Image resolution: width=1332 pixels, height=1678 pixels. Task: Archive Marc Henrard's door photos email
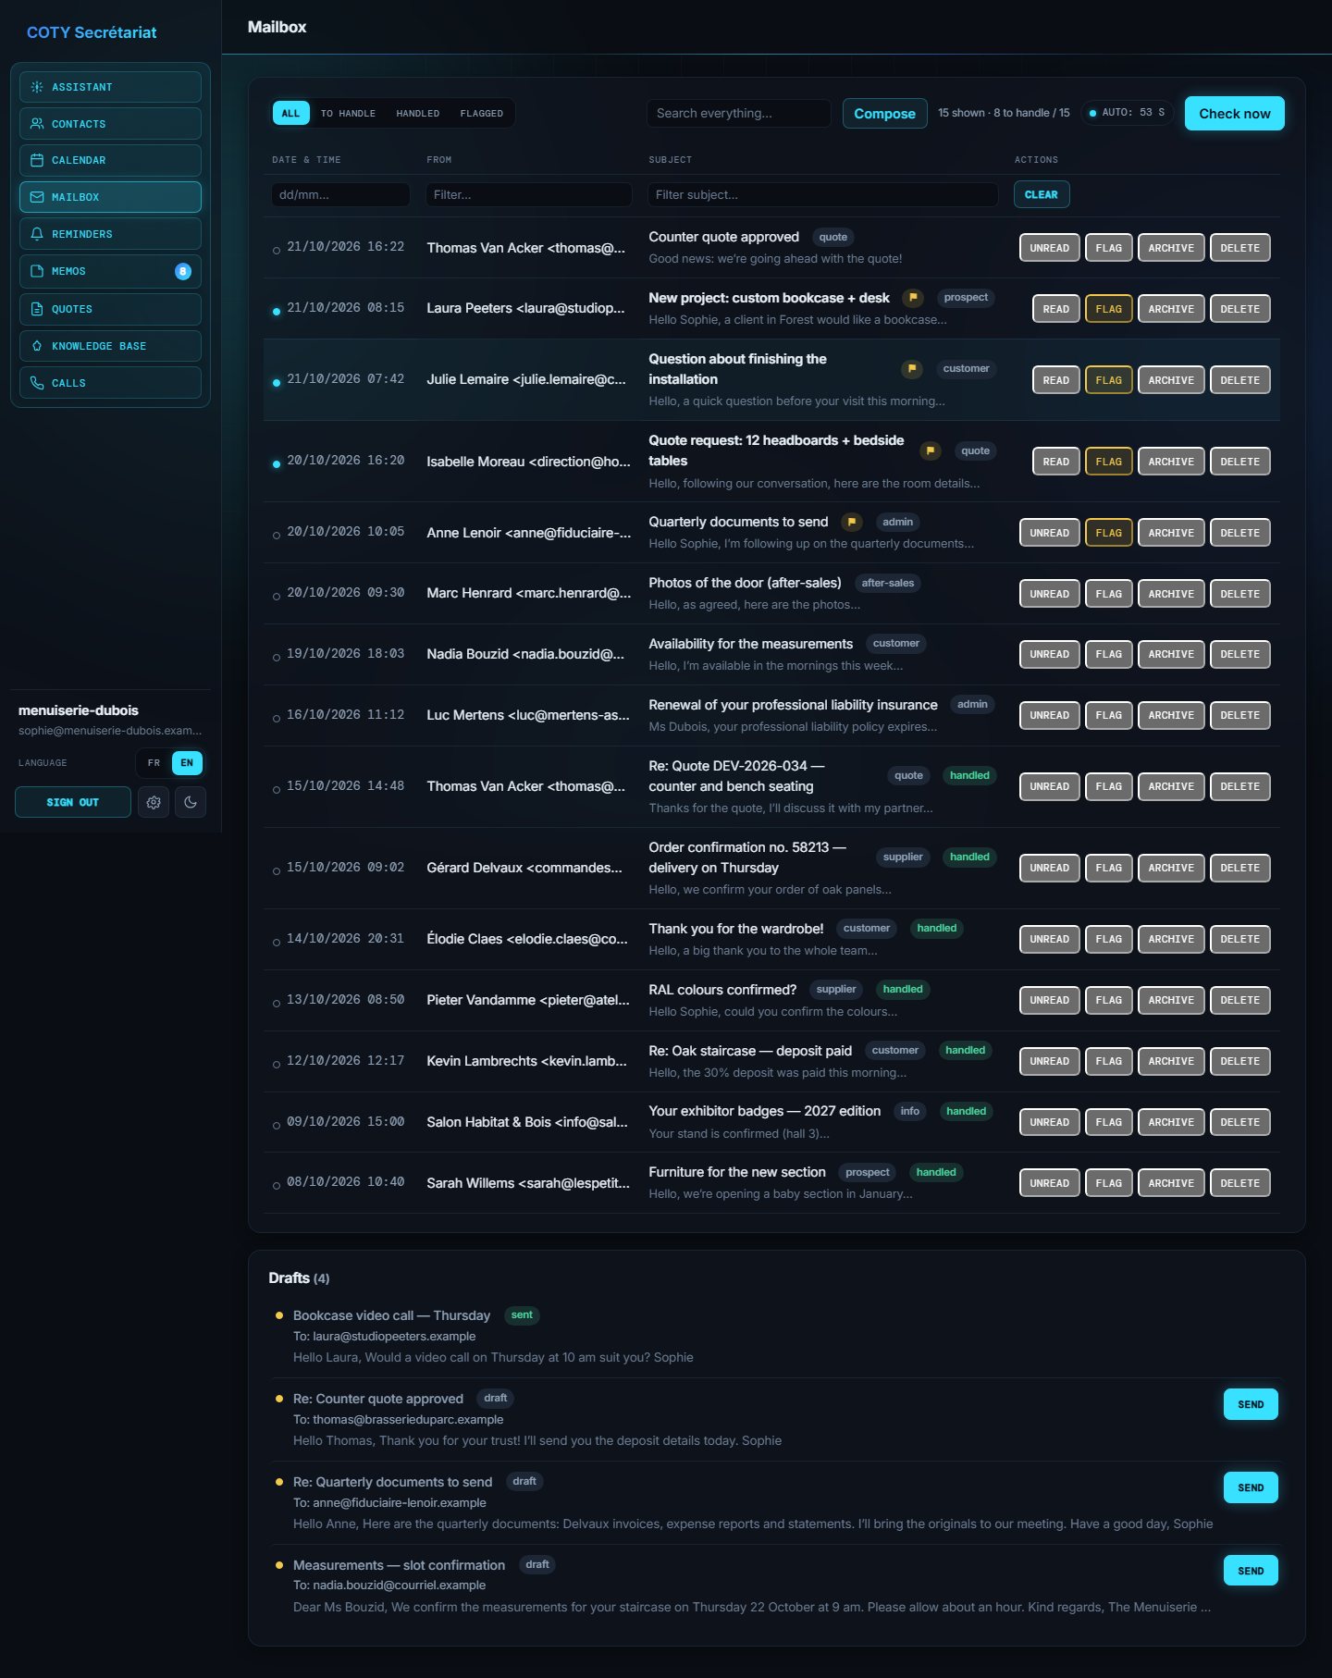pyautogui.click(x=1170, y=594)
